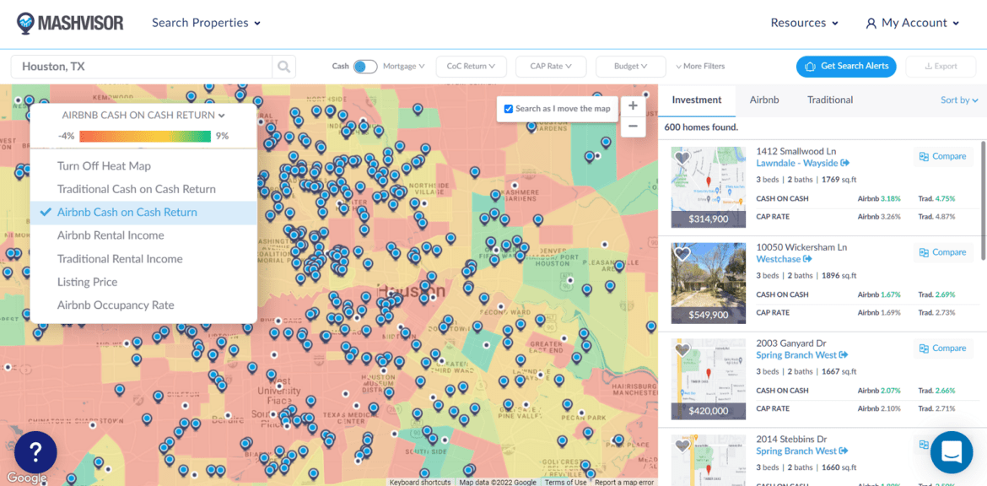This screenshot has width=987, height=486.
Task: Uncheck Search as I move the map
Action: click(x=508, y=109)
